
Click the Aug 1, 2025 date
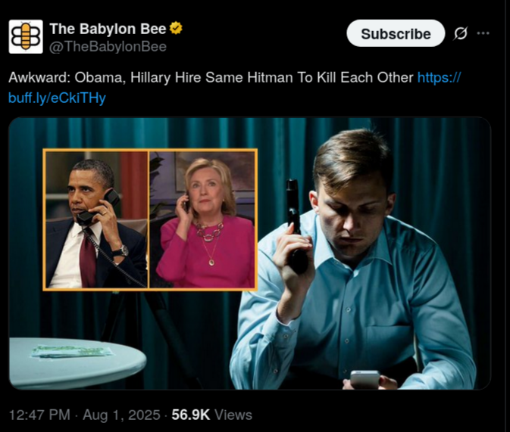click(121, 415)
